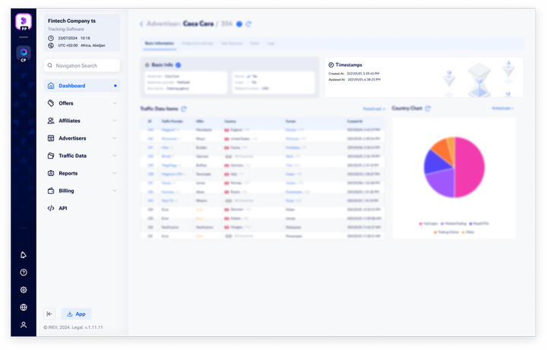547x350 pixels.
Task: Expand the Affiliates menu chevron
Action: (115, 121)
